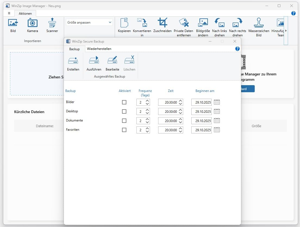Click the blue button behind the backup window
The width and height of the screenshot is (300, 227).
(x=248, y=89)
